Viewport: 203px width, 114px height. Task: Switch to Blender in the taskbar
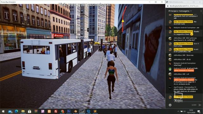point(75,111)
